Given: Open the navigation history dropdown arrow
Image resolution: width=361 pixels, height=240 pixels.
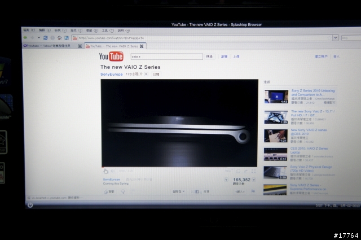Looking at the screenshot, I should [39, 38].
